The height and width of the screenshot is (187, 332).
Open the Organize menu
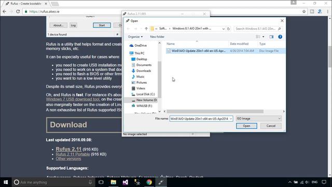click(x=135, y=37)
